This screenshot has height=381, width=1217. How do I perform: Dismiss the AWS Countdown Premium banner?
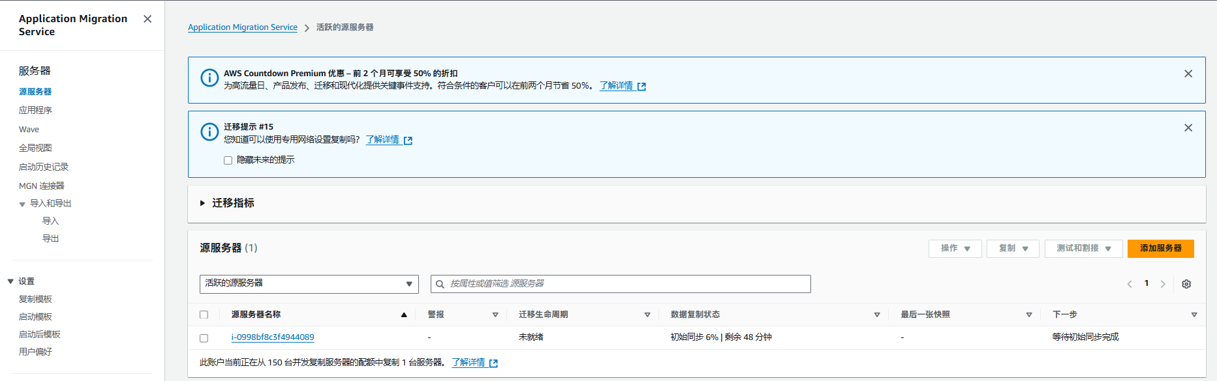click(1188, 74)
